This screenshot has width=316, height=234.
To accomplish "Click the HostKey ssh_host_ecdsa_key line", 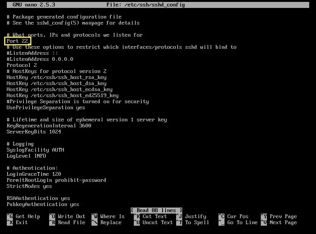I will click(59, 90).
